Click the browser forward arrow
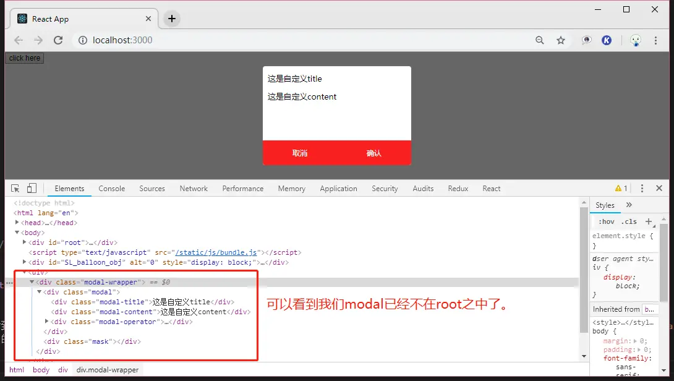 38,40
